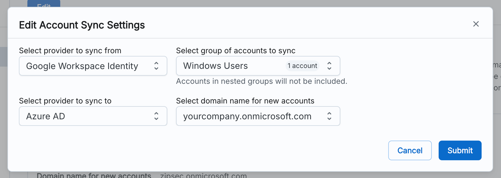Click the nested groups helper text
This screenshot has width=501, height=178.
(x=261, y=81)
